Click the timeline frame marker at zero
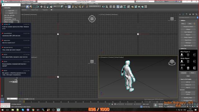 pos(24,102)
